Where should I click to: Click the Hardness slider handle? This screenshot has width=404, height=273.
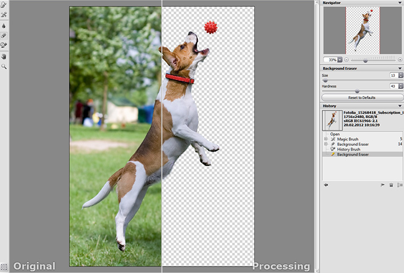pos(357,91)
